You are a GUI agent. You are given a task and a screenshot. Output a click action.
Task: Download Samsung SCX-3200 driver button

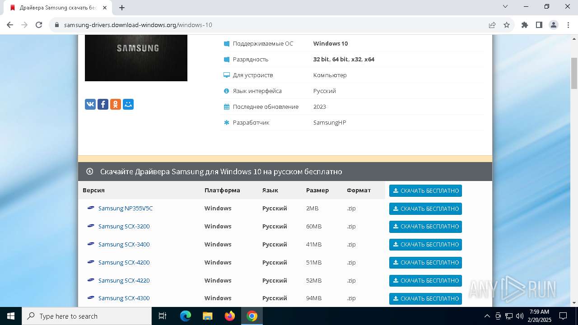click(425, 227)
